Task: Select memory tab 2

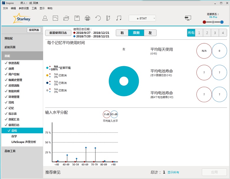Action: pos(207,33)
